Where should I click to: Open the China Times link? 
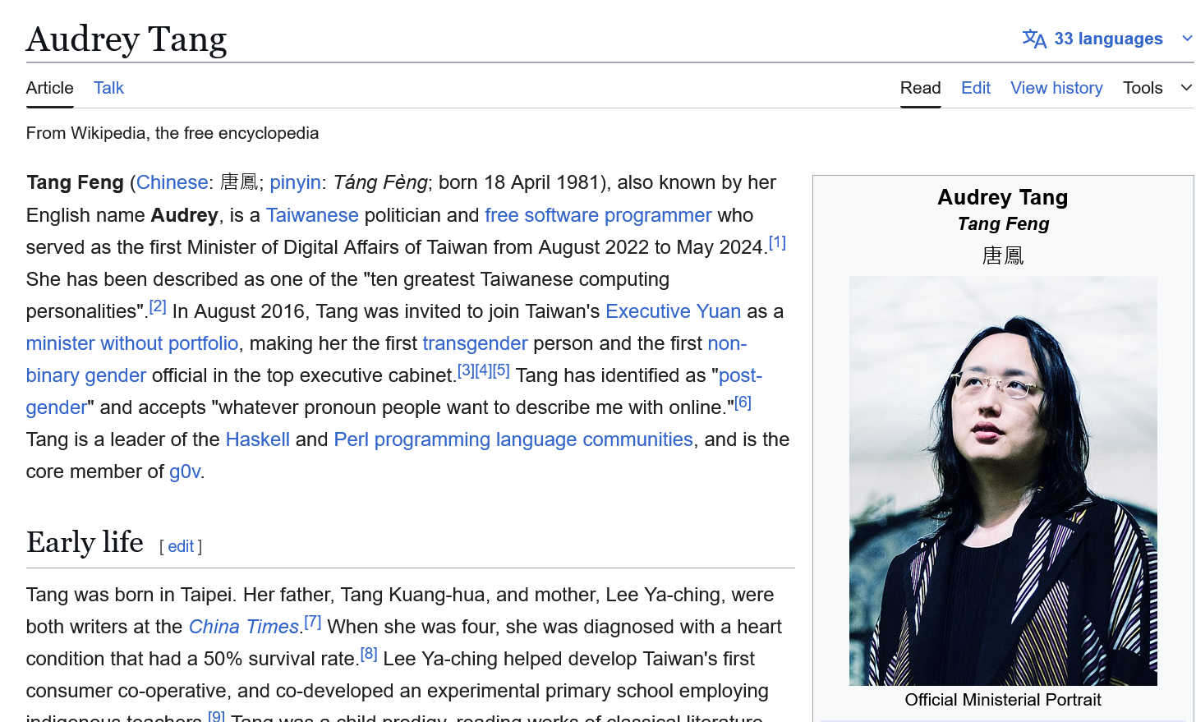click(x=244, y=627)
